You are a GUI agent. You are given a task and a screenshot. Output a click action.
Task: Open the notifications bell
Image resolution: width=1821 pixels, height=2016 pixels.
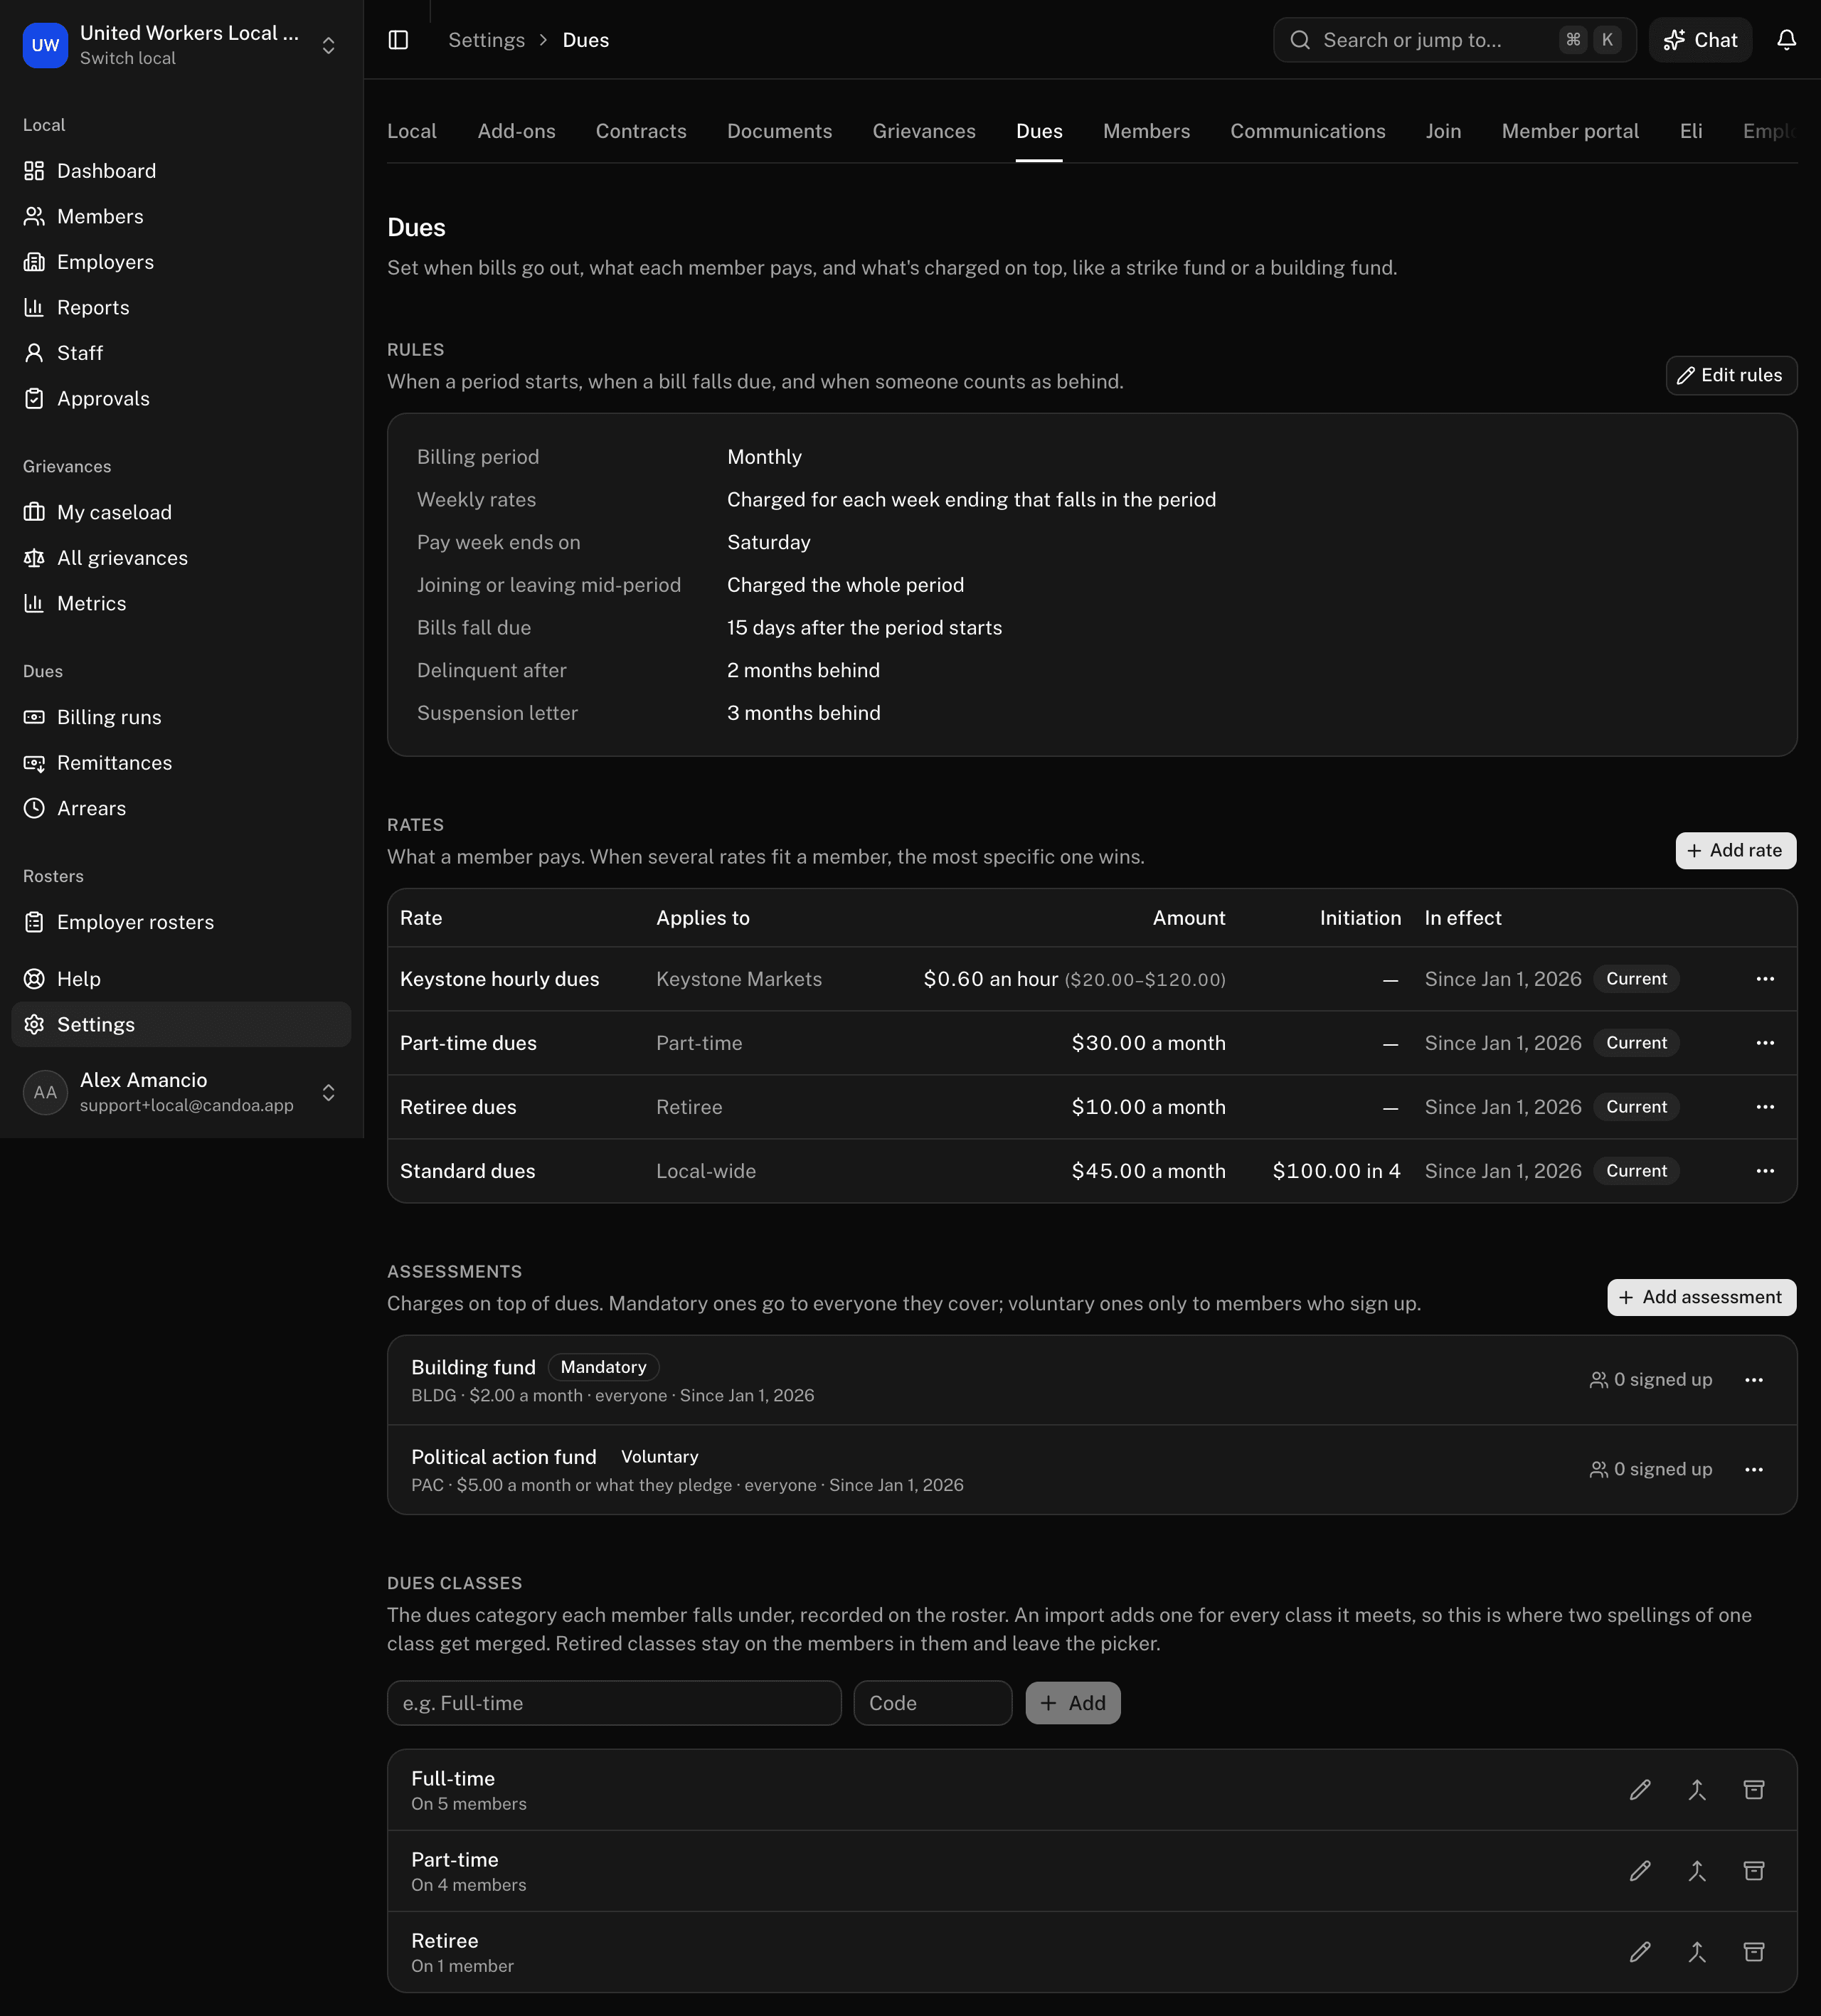point(1786,40)
